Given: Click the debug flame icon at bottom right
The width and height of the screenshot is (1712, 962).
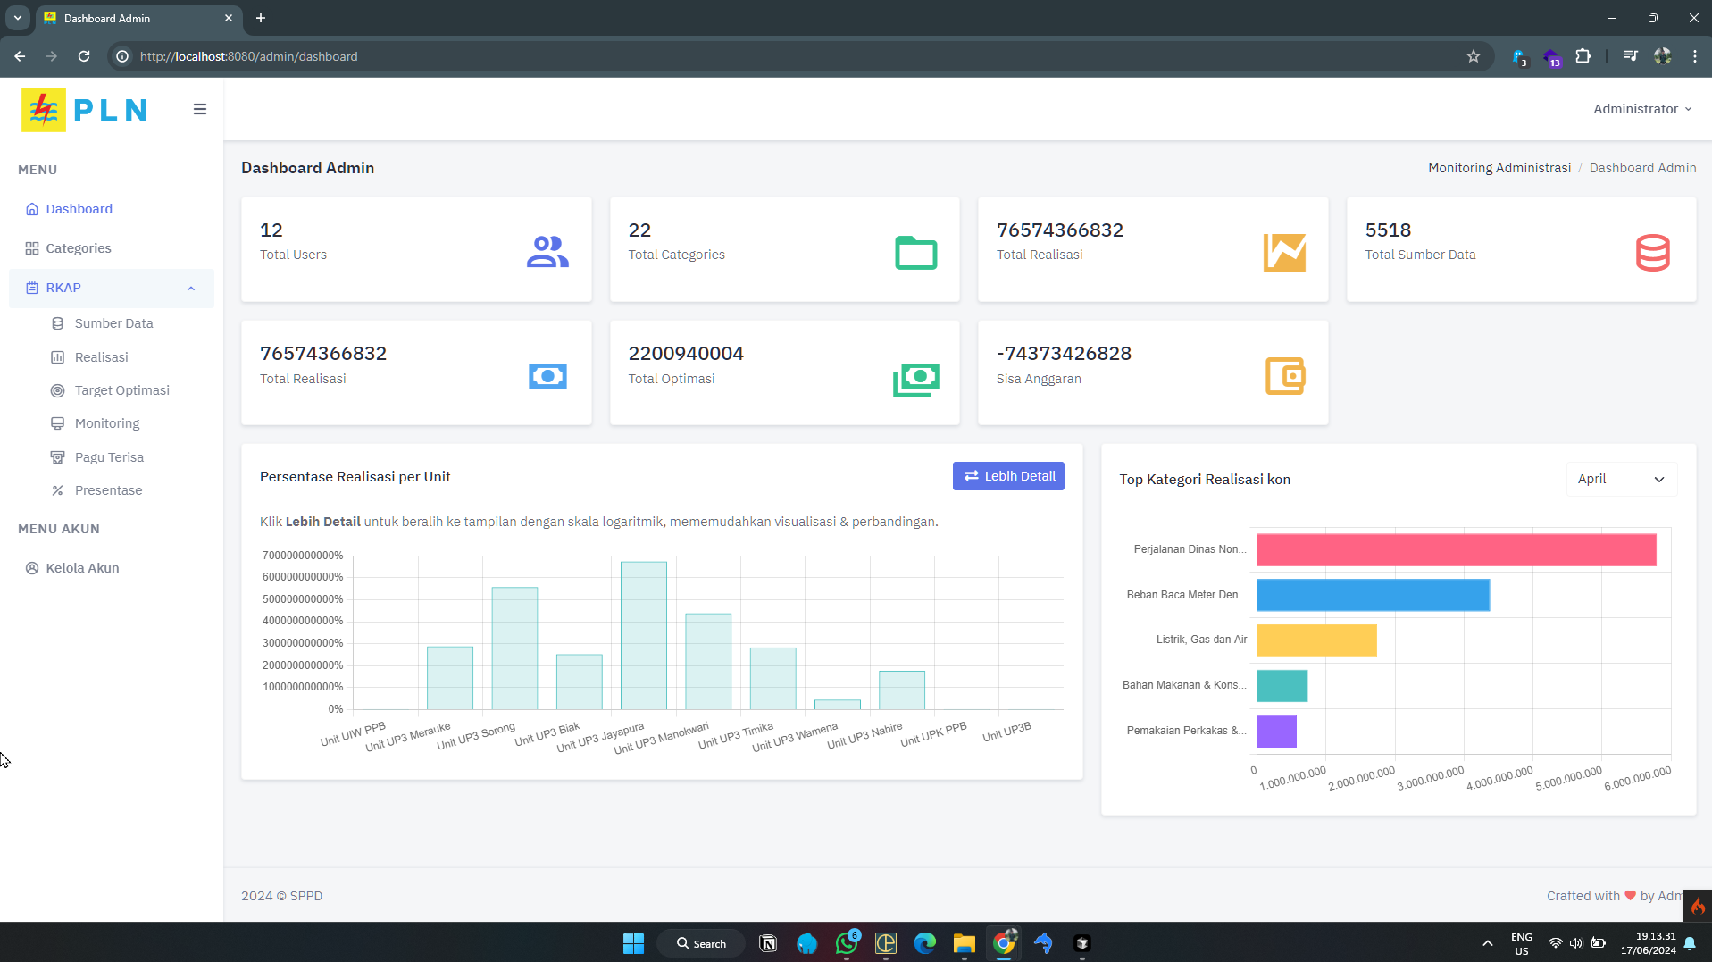Looking at the screenshot, I should (1698, 906).
